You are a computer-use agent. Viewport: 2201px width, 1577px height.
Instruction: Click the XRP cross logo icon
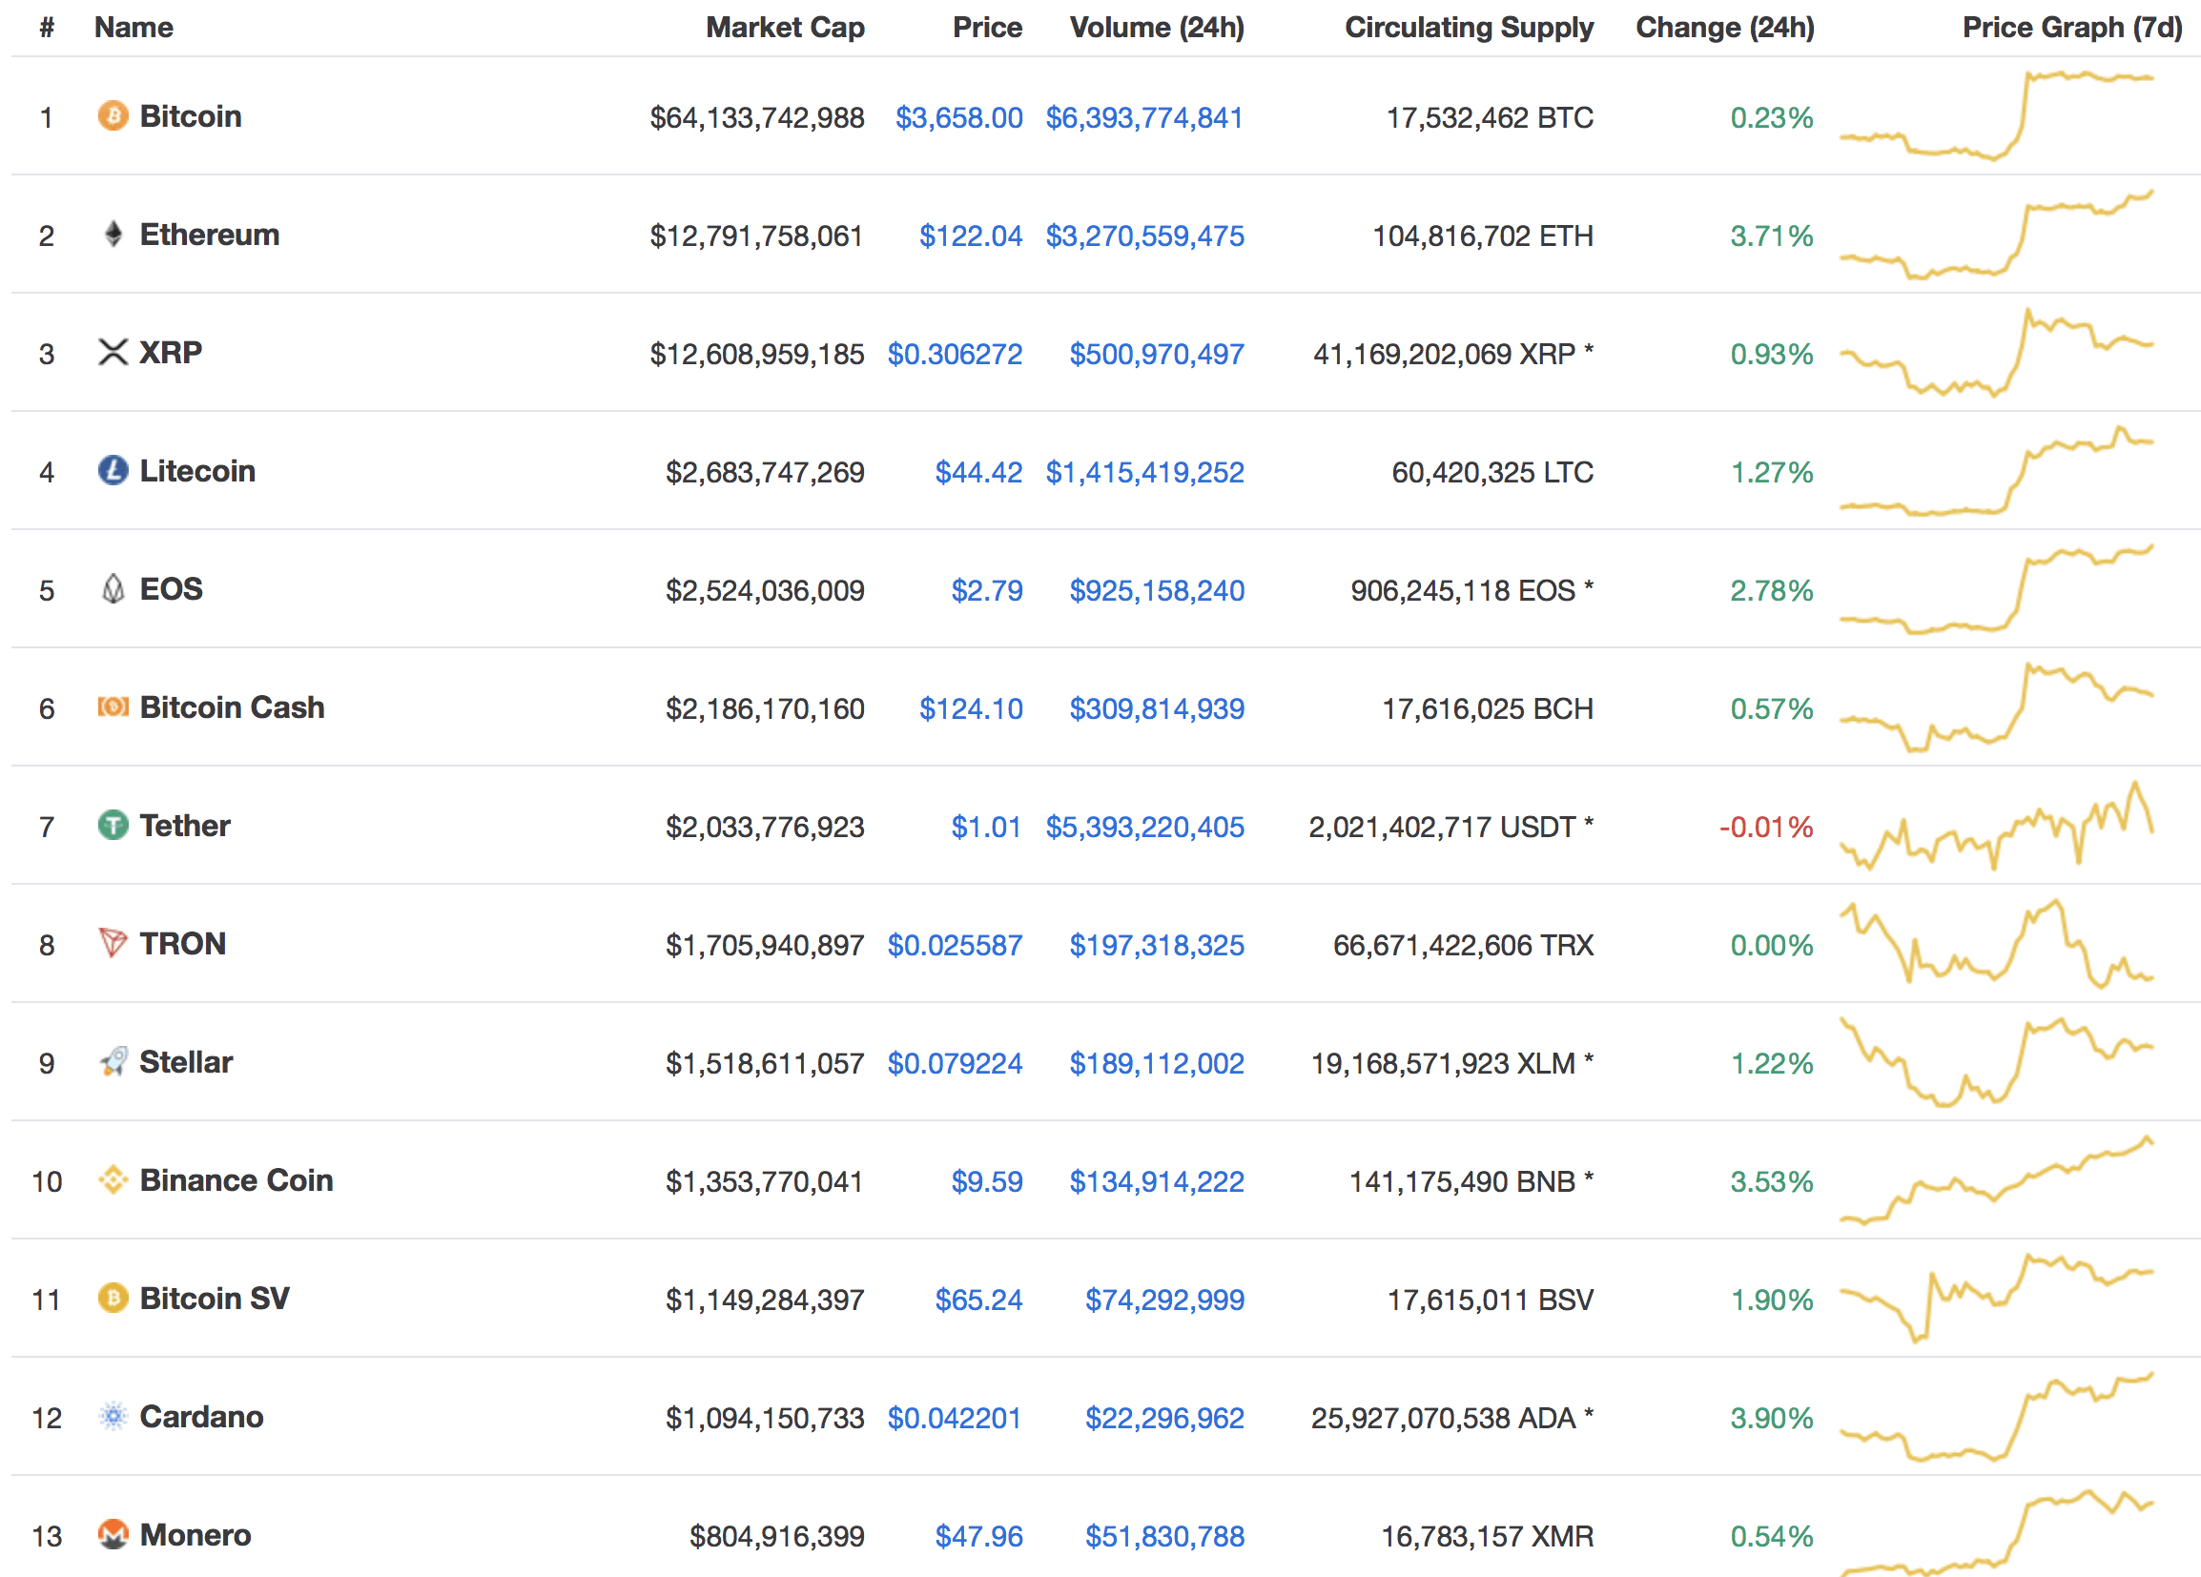(x=113, y=352)
